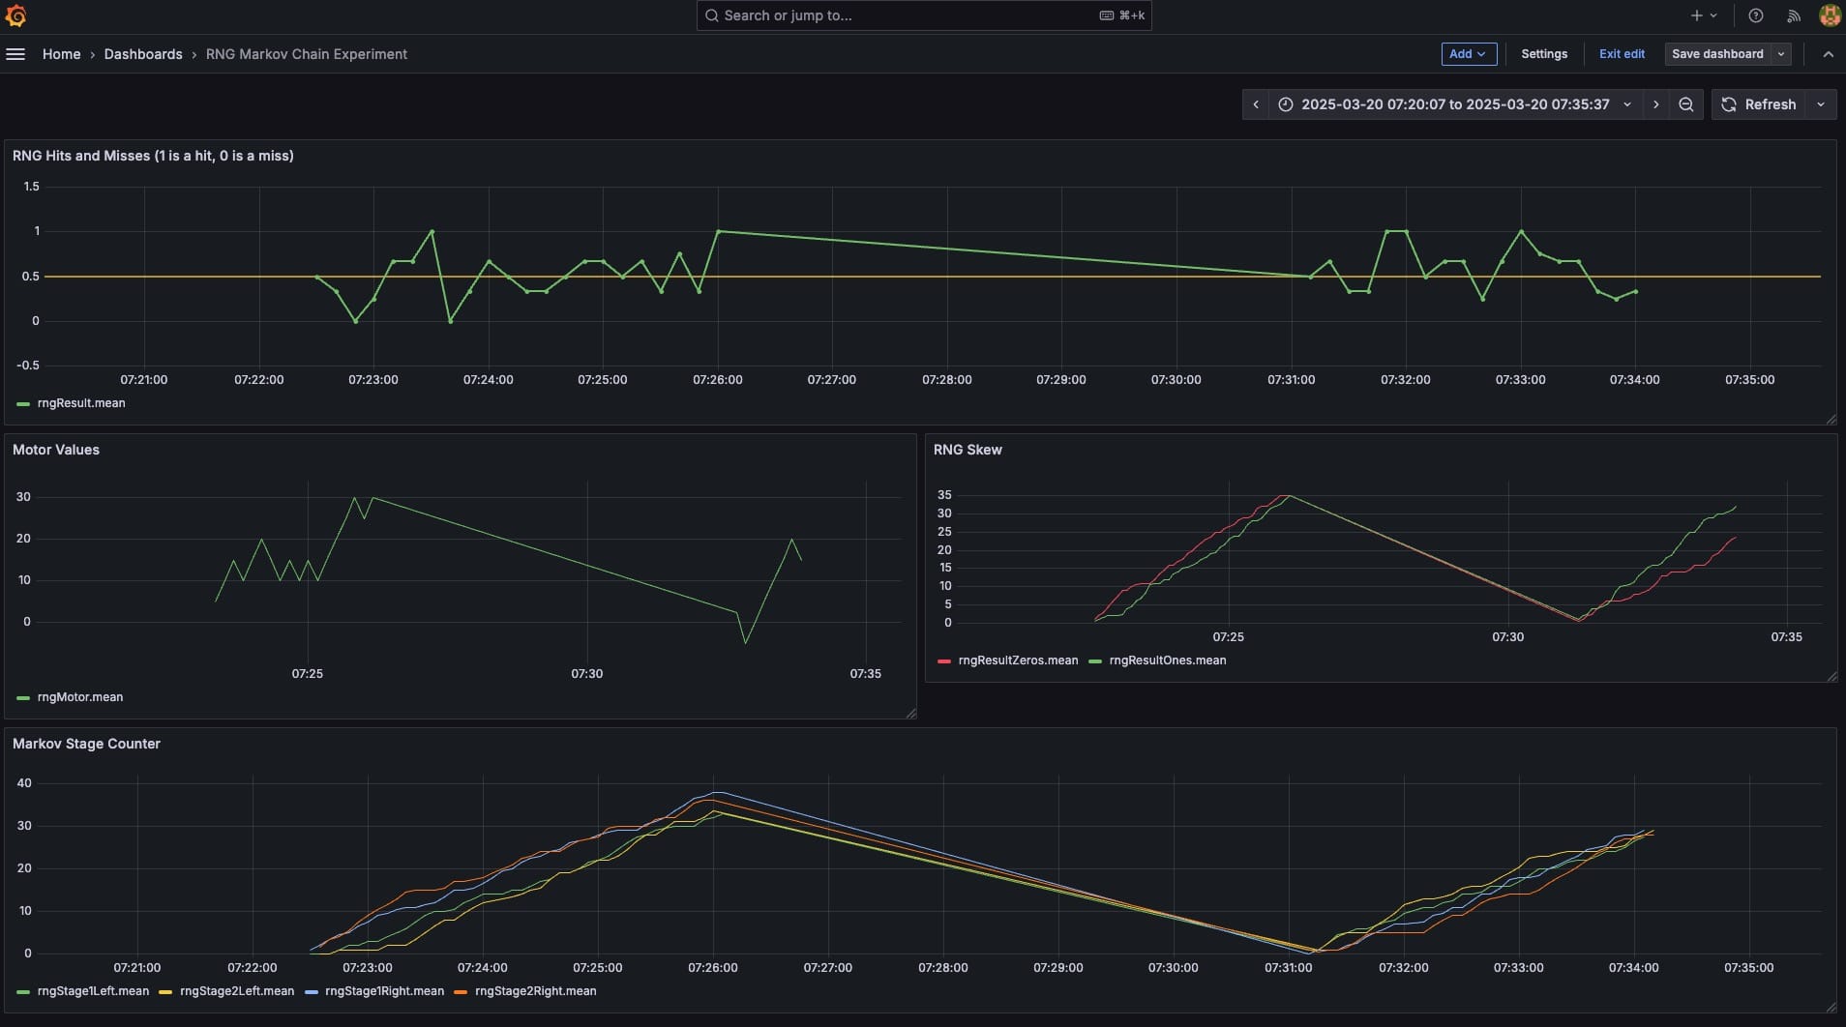Go to Dashboards in breadcrumb
Viewport: 1846px width, 1027px height.
pos(143,54)
